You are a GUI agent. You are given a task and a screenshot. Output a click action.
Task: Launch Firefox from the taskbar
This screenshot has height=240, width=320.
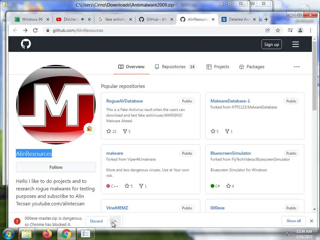tap(47, 234)
